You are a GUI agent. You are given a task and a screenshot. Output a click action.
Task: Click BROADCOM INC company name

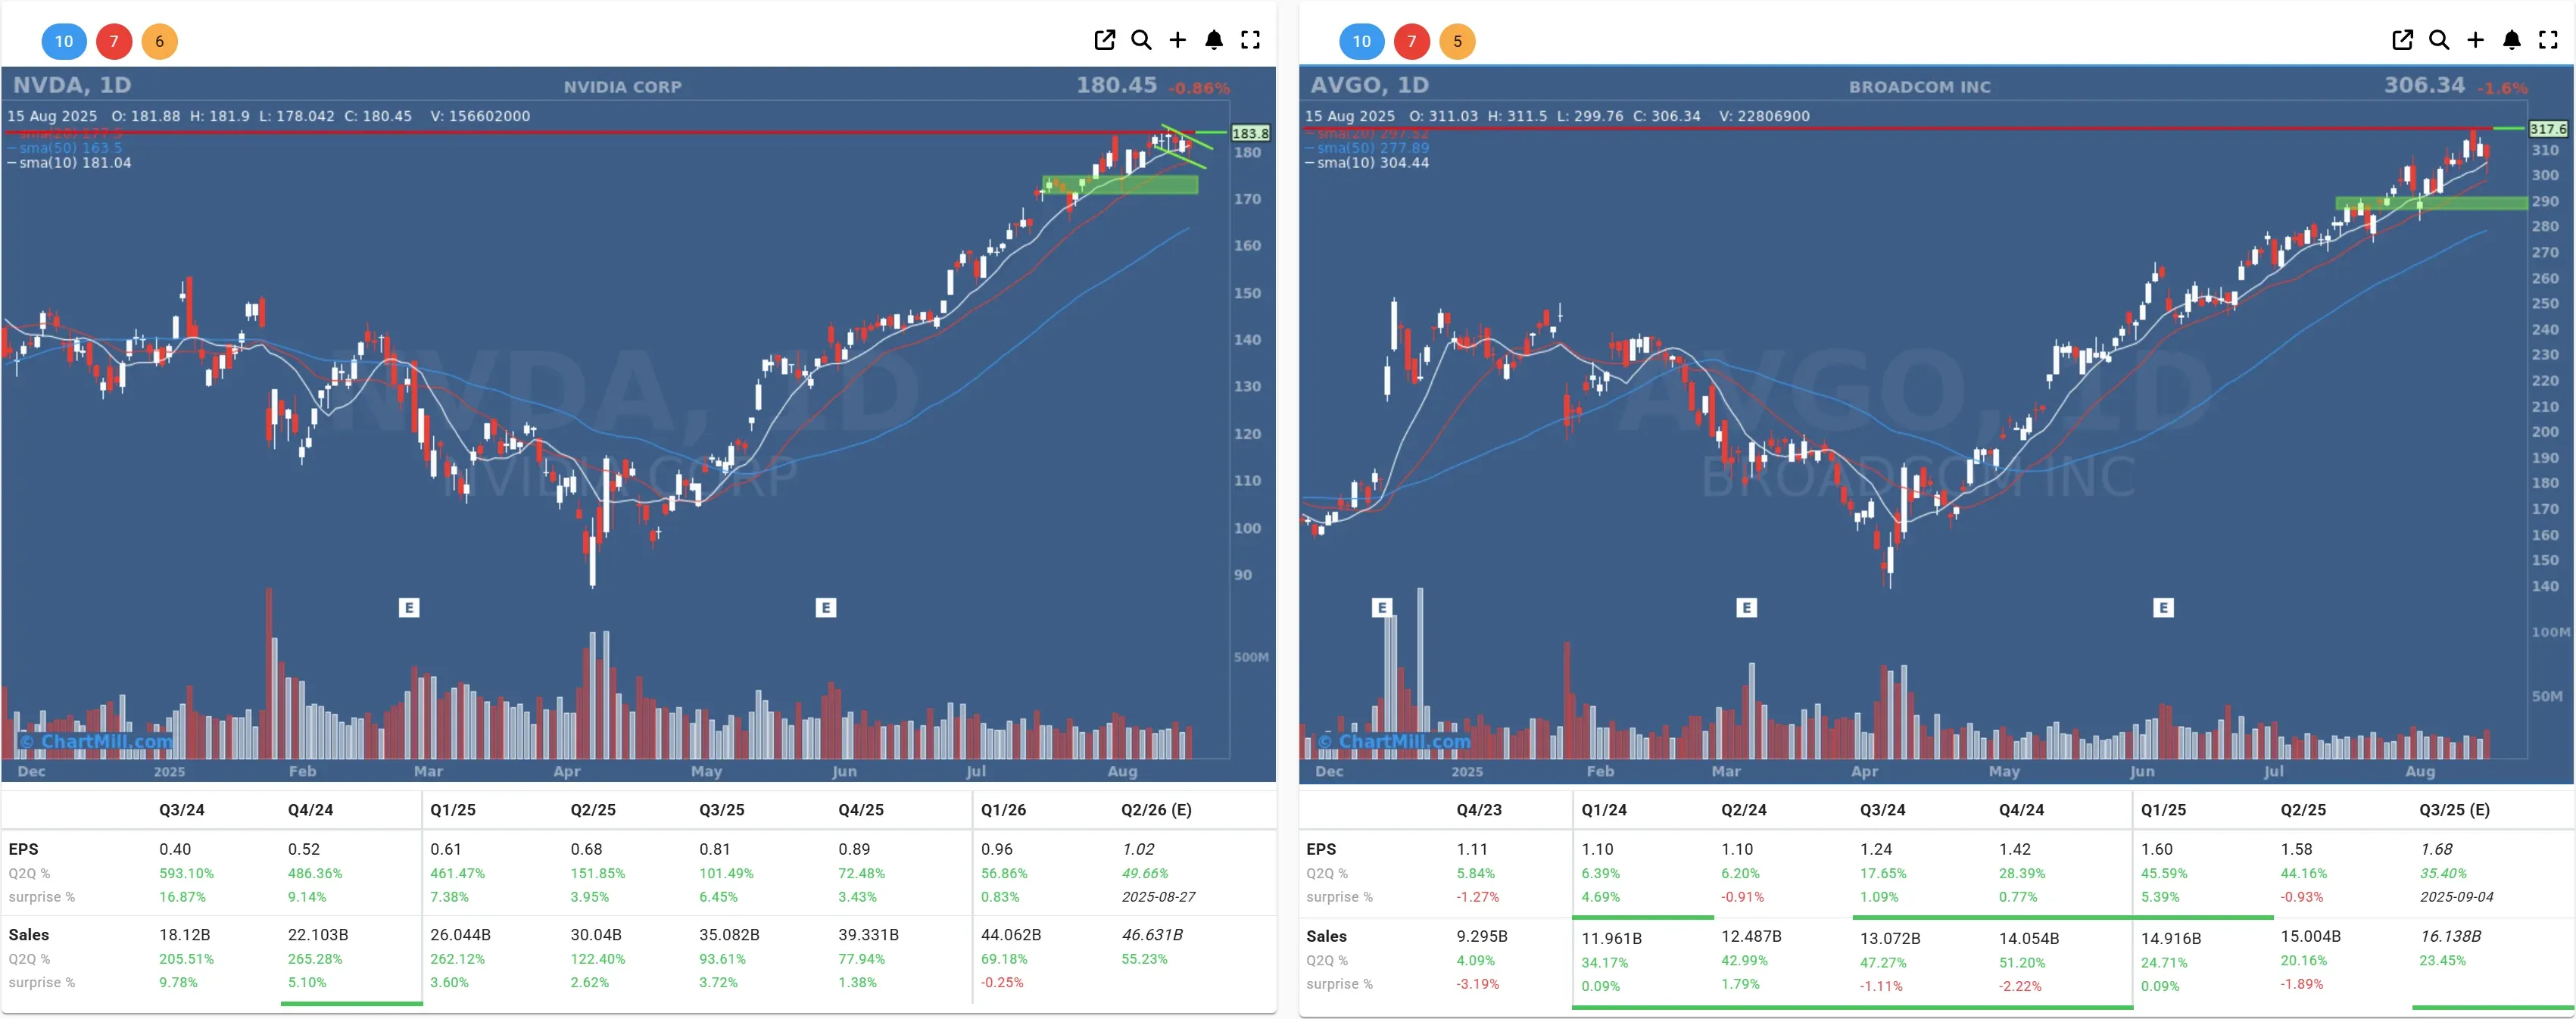tap(1919, 87)
